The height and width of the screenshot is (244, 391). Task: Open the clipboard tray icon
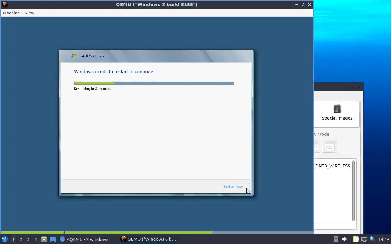[356, 239]
